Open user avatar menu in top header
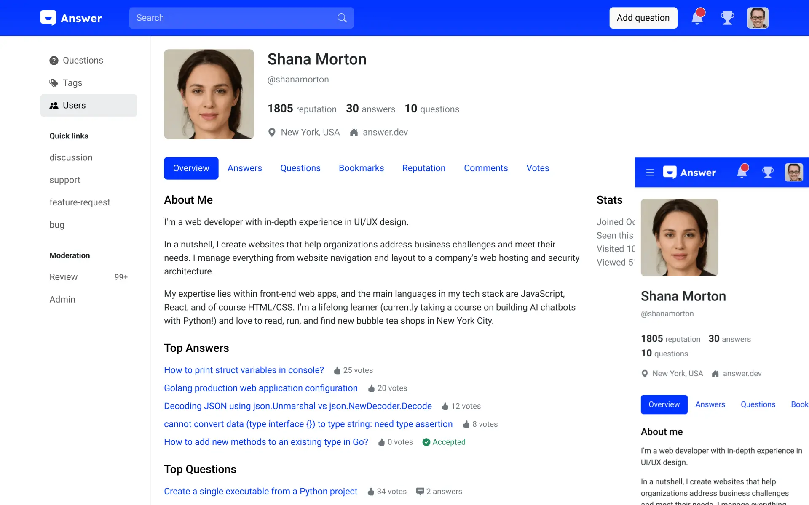This screenshot has height=505, width=809. (757, 18)
